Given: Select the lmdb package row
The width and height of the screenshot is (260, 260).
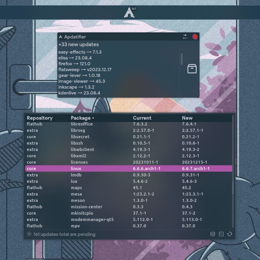Looking at the screenshot, I should pos(129,175).
